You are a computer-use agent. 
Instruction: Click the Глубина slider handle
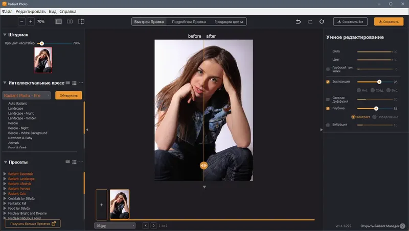coord(376,109)
